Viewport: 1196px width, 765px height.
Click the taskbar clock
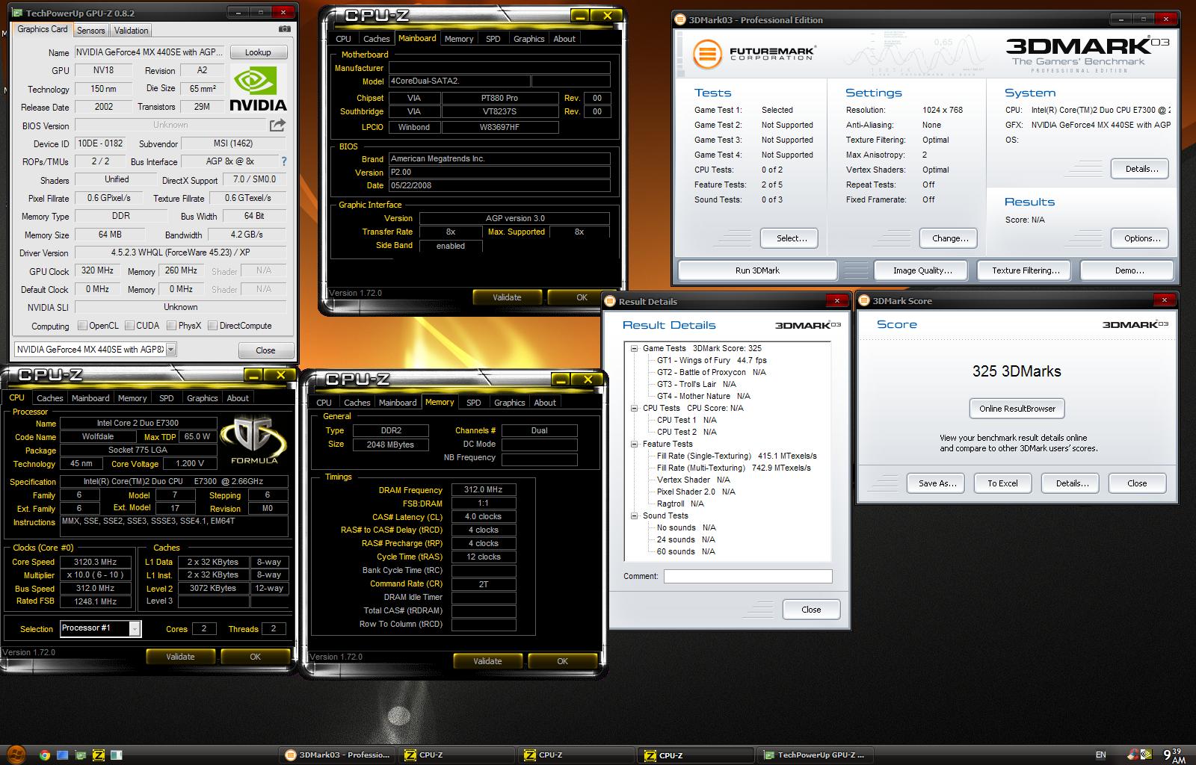pyautogui.click(x=1174, y=755)
